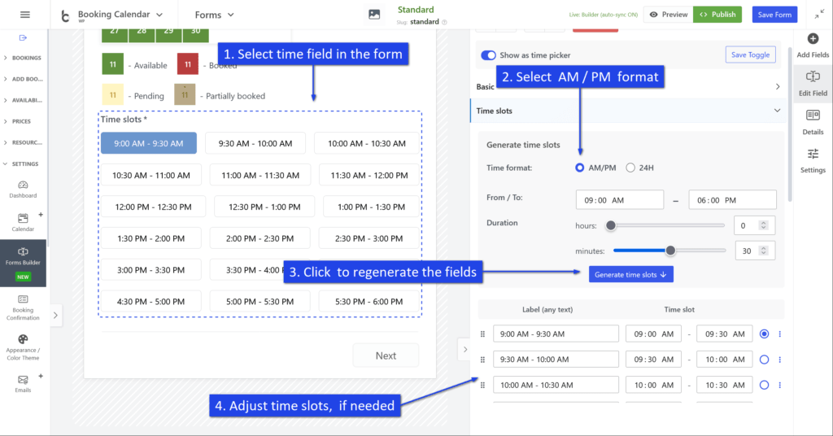Click the slug help icon

(x=444, y=22)
